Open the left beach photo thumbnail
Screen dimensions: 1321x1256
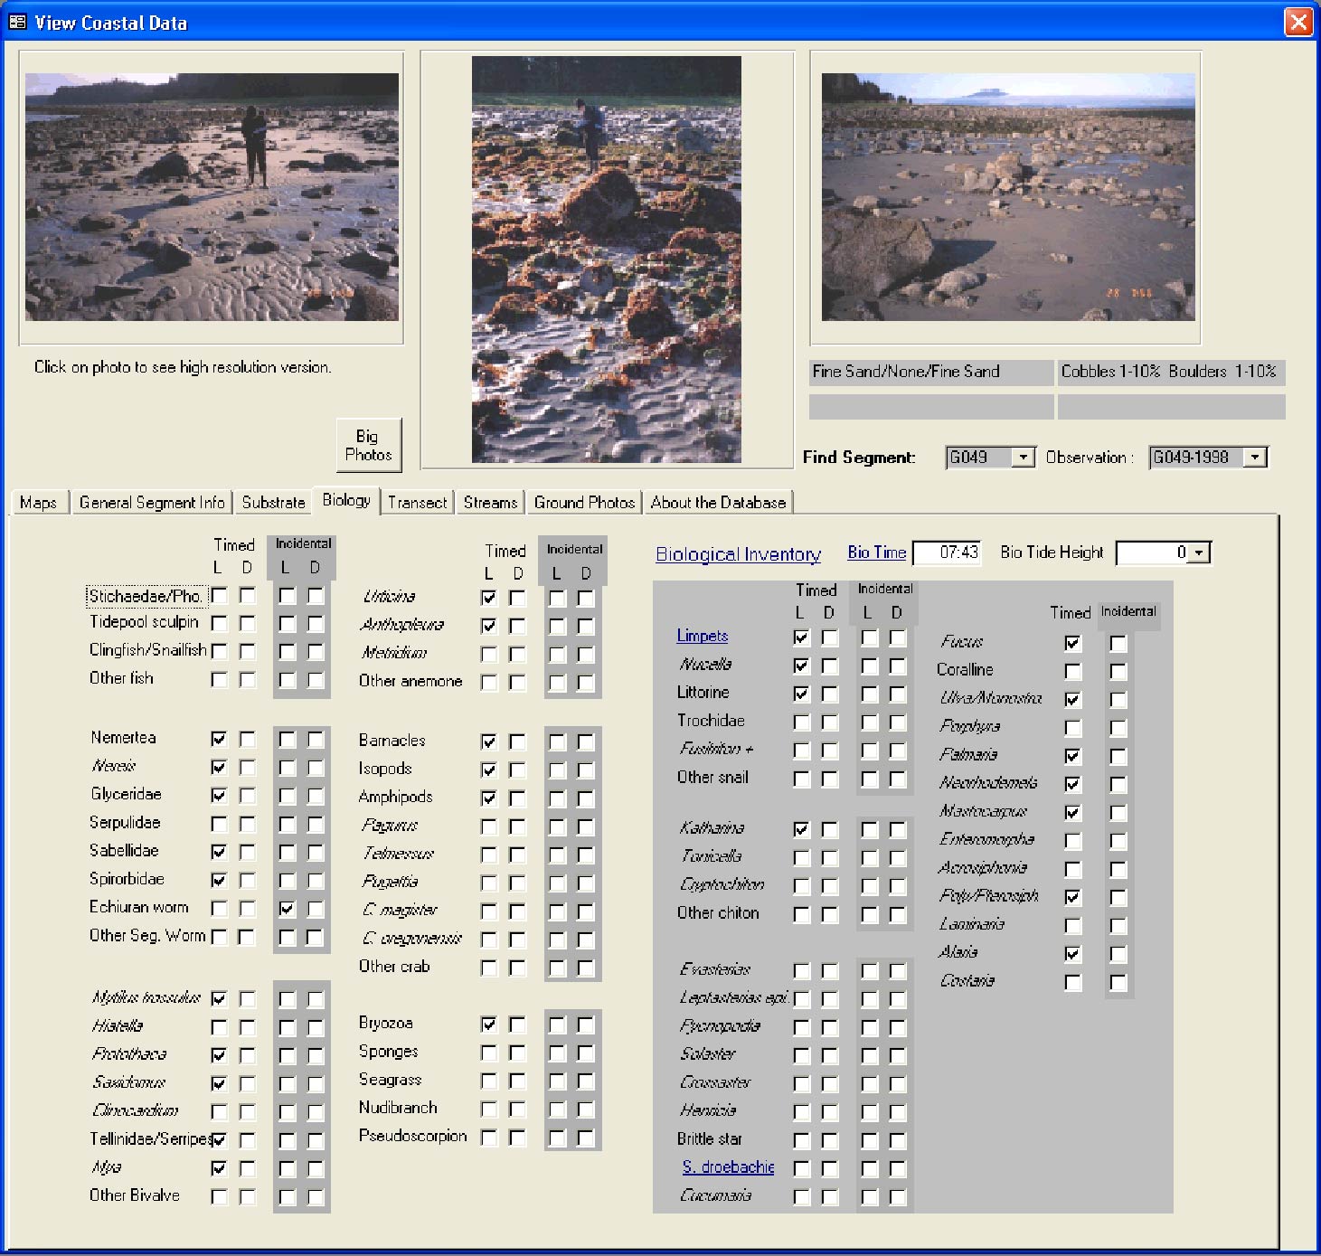(212, 197)
